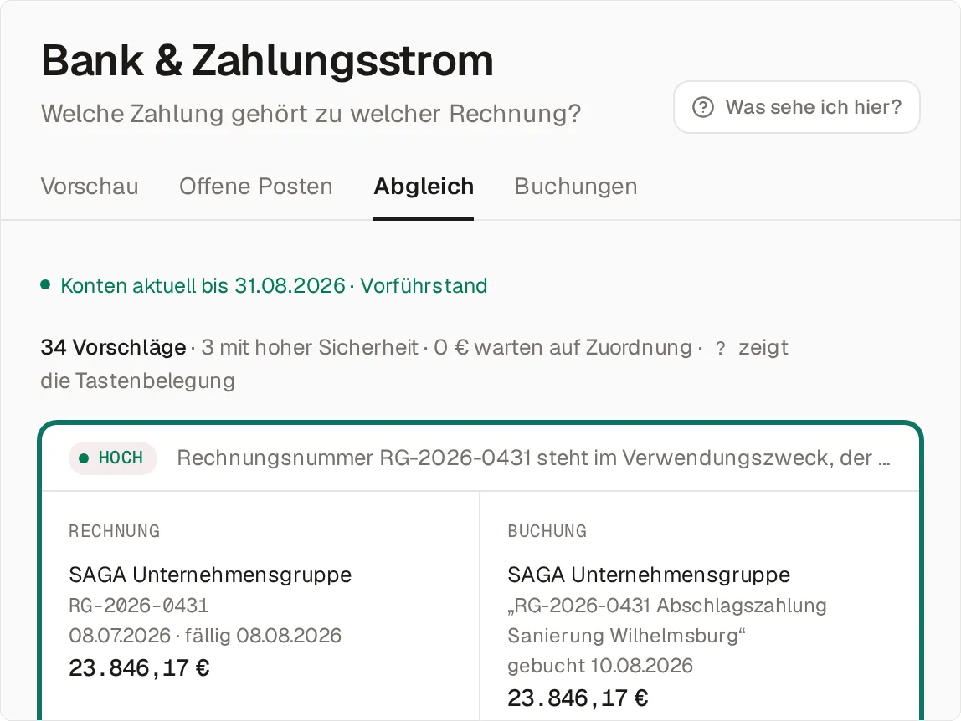The height and width of the screenshot is (721, 961).
Task: Select SAGA Unternehmensgruppe under RECHNUNG
Action: tap(210, 575)
